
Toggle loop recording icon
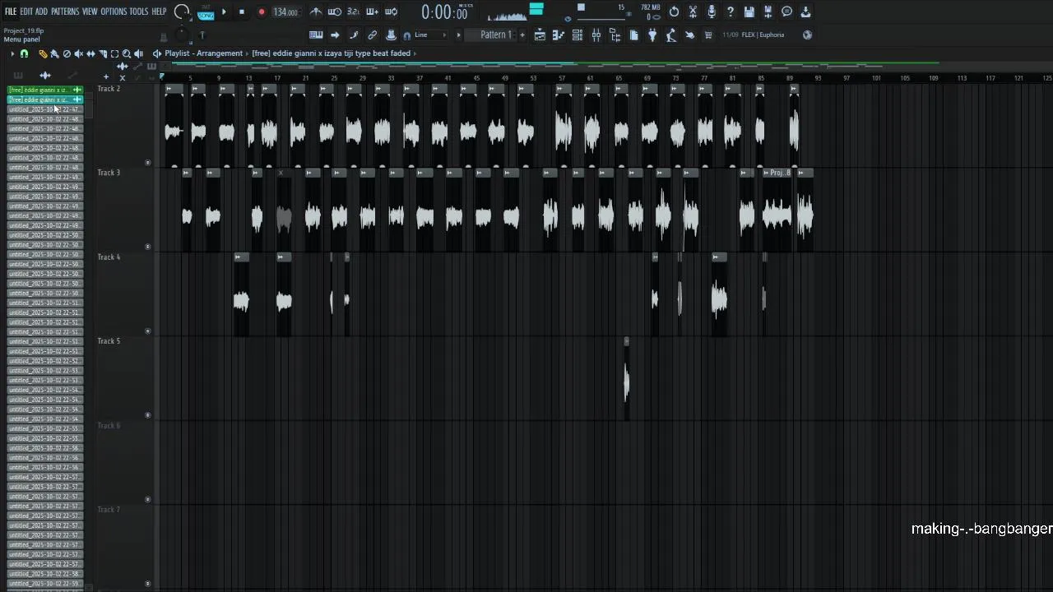coord(392,12)
